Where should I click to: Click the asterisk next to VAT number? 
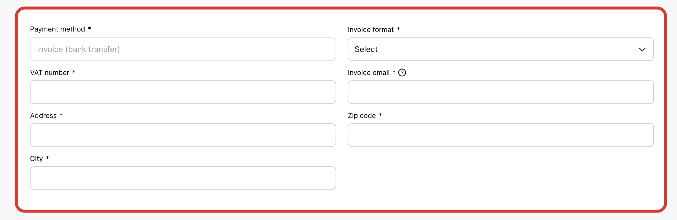pos(74,72)
